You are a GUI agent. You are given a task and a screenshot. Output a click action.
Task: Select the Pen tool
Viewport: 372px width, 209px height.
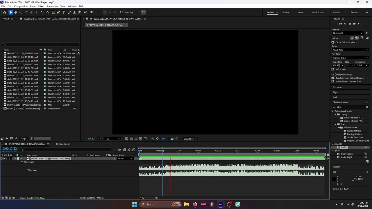tap(58, 12)
